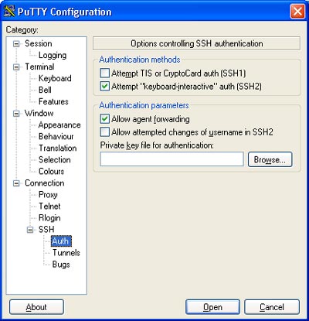The height and width of the screenshot is (321, 309).
Task: Click the Browse... button for key file
Action: 270,159
